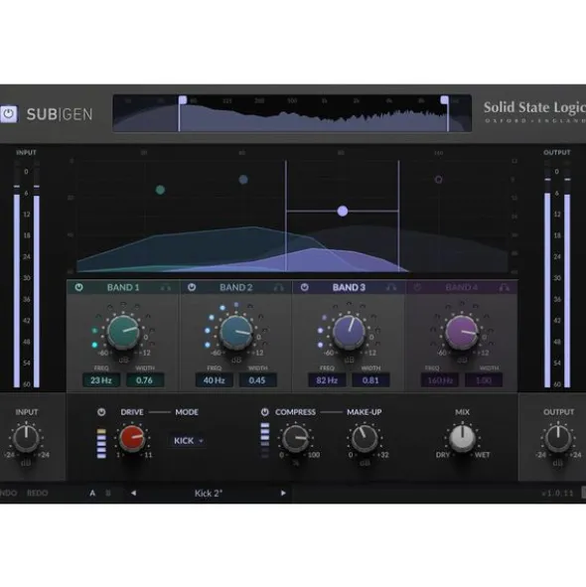Click the Band 3 FREQ field 82 Hz

[327, 380]
